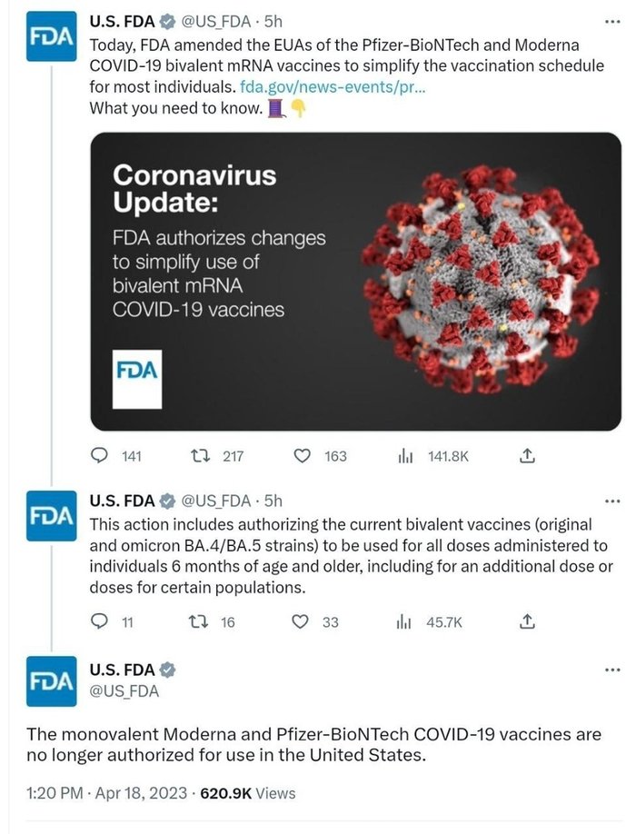Share the bivalent vaccines tweet
Image resolution: width=636 pixels, height=834 pixels.
tap(527, 621)
